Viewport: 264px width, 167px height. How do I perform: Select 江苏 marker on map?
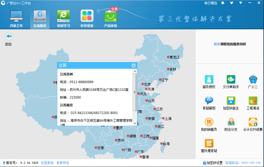point(155,109)
